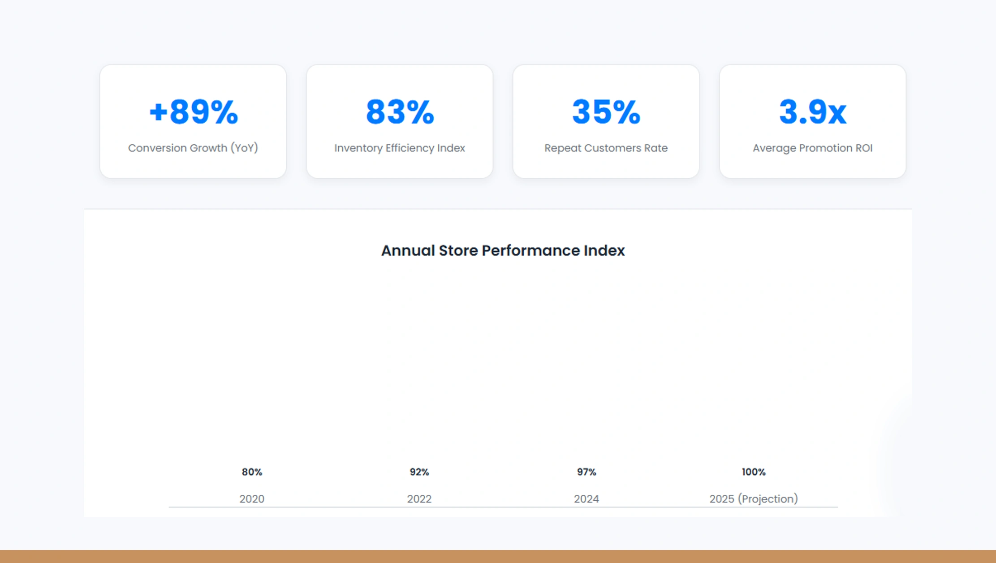Click the 100% chart data label
Screen dimensions: 996x563
click(x=754, y=472)
